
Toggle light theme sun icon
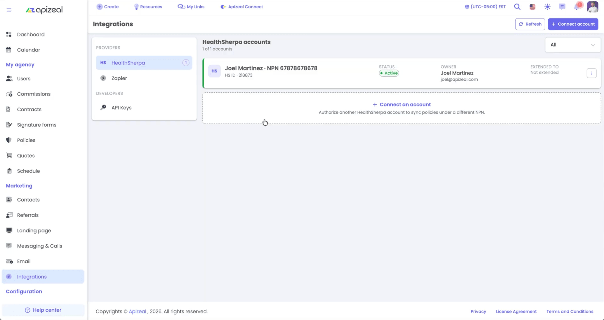tap(547, 7)
